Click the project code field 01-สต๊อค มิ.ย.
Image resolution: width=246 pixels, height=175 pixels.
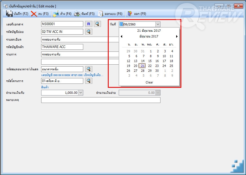point(62,81)
